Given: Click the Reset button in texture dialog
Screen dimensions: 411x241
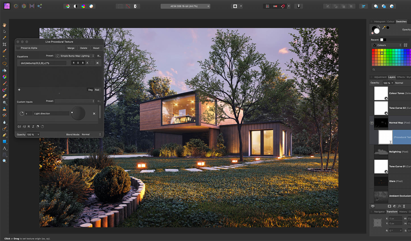Looking at the screenshot, I should point(96,48).
